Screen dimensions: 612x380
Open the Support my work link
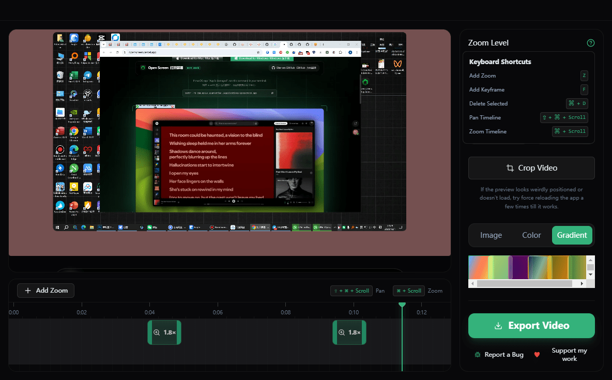coord(569,355)
